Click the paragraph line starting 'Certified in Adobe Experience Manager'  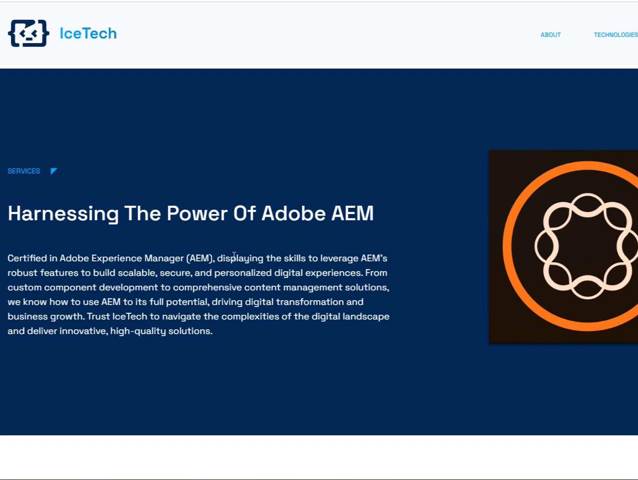coord(197,258)
